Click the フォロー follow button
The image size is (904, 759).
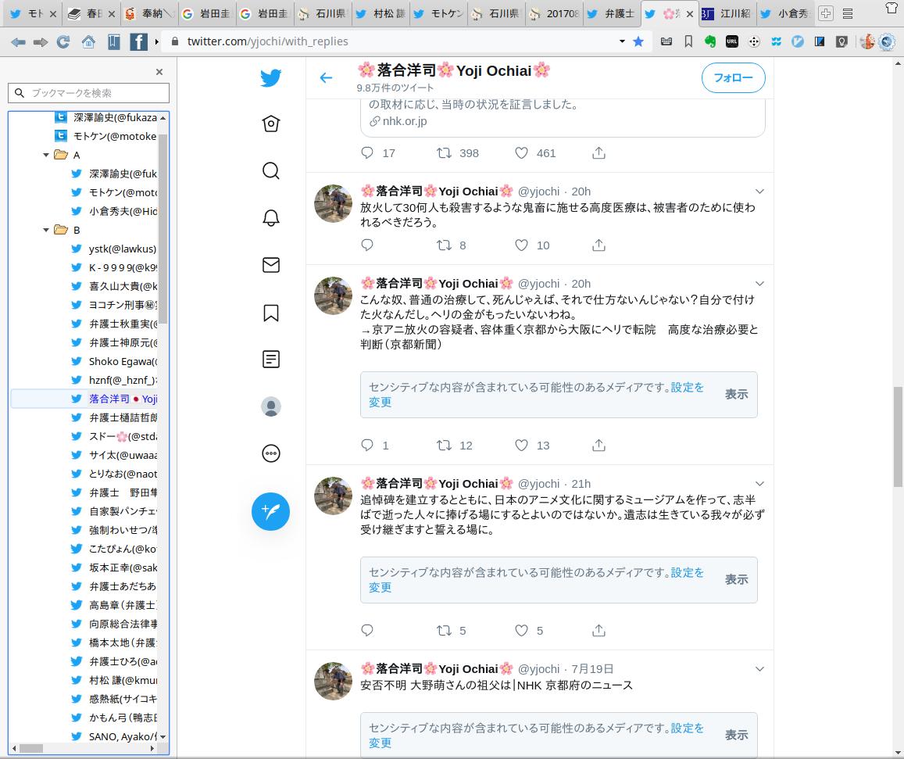[x=734, y=78]
